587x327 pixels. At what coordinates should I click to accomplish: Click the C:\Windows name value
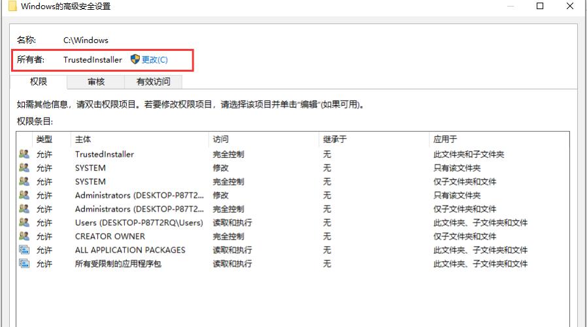pyautogui.click(x=86, y=40)
